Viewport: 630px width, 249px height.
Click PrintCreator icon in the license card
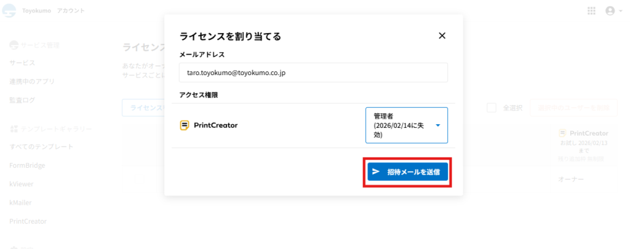point(563,133)
